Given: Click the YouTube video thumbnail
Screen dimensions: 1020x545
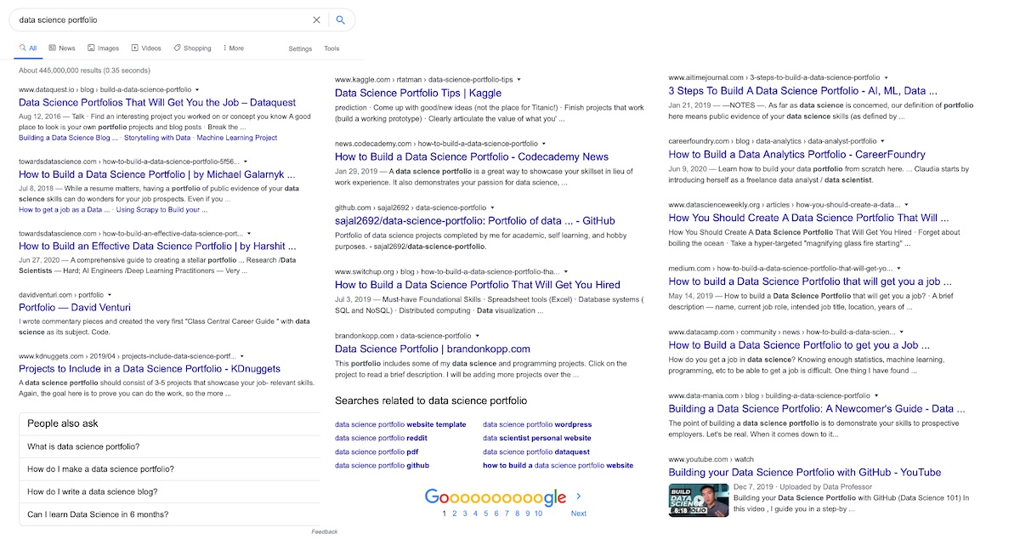Looking at the screenshot, I should point(697,500).
